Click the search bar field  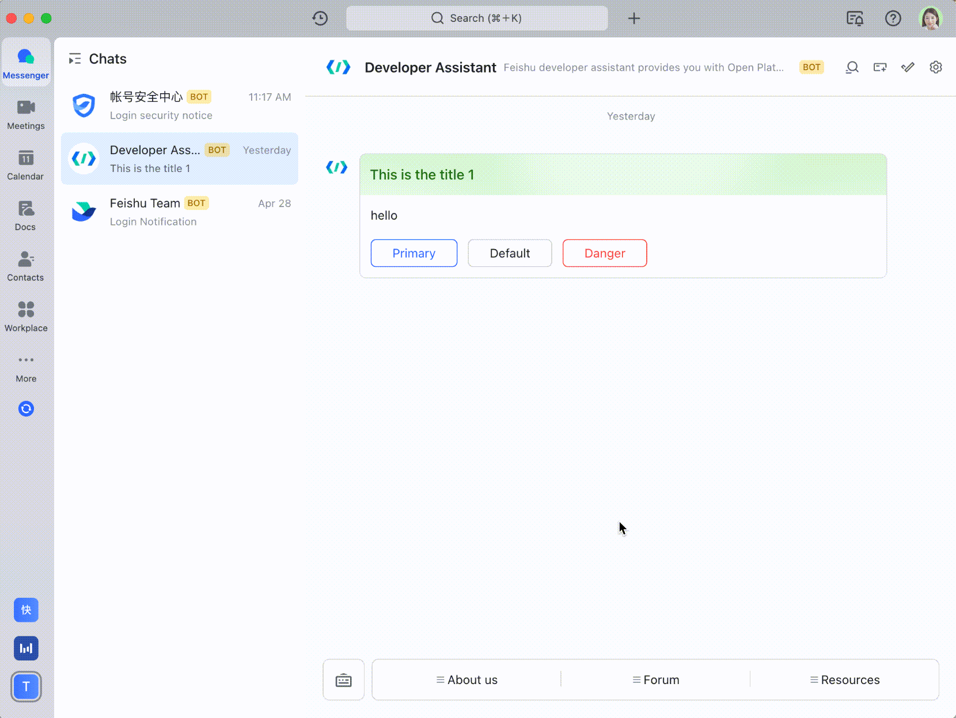[477, 18]
